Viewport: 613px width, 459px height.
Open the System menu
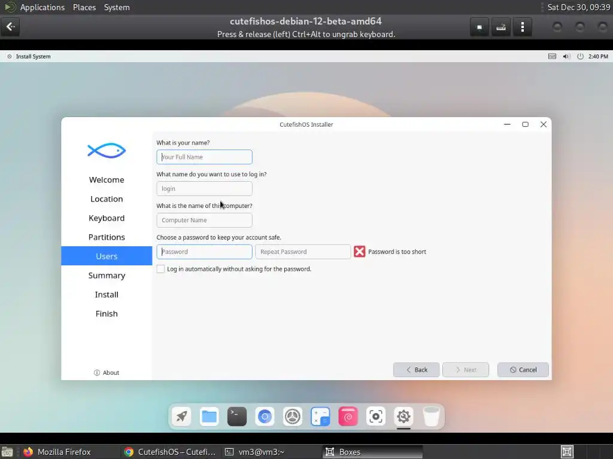click(x=117, y=7)
